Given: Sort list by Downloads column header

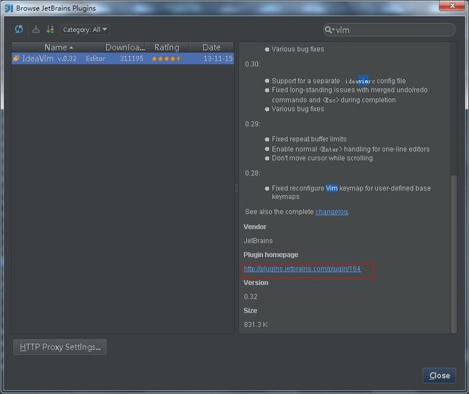Looking at the screenshot, I should click(x=124, y=48).
